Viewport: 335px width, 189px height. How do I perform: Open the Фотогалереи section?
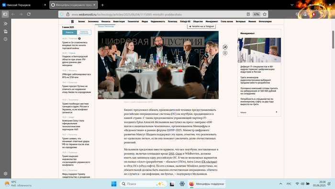coord(265,22)
